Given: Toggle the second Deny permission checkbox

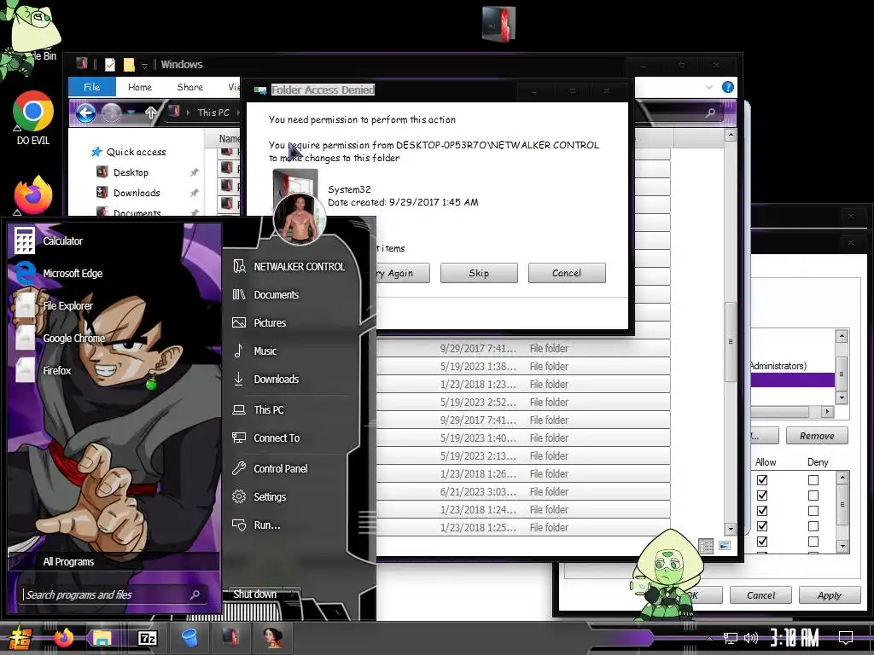Looking at the screenshot, I should (x=813, y=496).
